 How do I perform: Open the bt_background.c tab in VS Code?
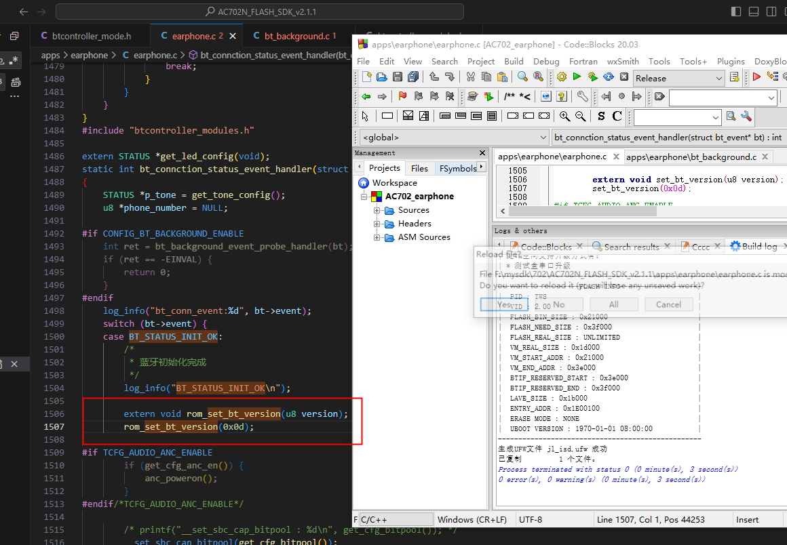tap(296, 36)
